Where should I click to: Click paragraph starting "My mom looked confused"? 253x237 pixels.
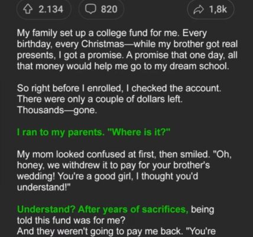click(x=124, y=171)
